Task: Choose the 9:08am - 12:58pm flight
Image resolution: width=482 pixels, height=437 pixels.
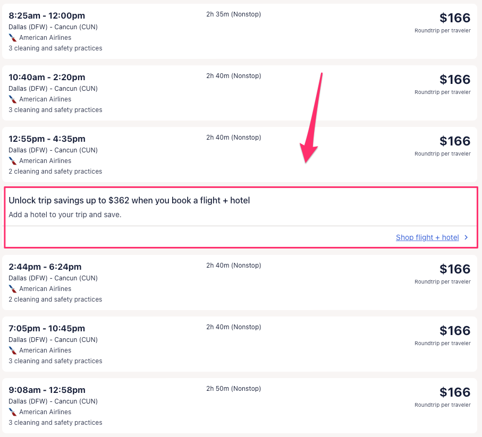Action: pyautogui.click(x=47, y=390)
